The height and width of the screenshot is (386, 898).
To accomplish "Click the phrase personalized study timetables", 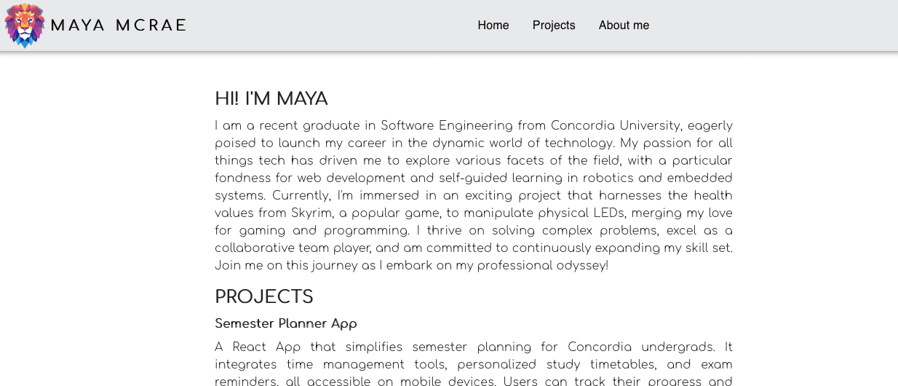I will [555, 365].
